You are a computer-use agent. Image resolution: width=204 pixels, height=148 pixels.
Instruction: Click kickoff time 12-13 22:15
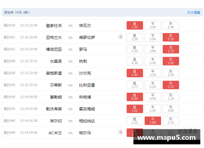coord(29,61)
